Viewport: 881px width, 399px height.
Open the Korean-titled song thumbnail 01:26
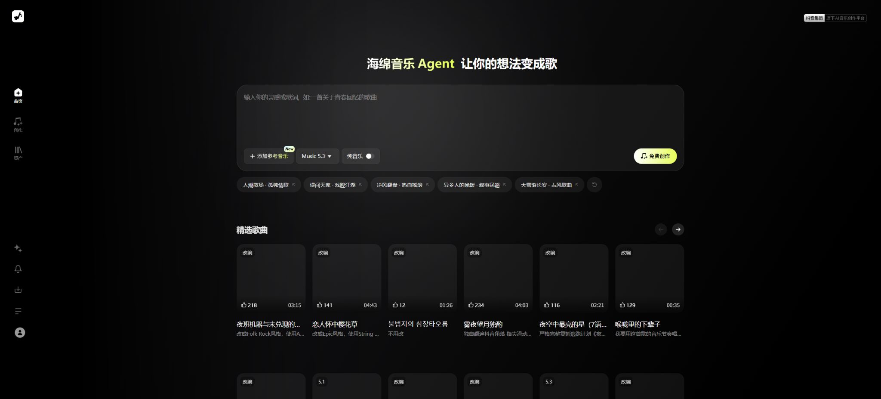[x=422, y=278]
